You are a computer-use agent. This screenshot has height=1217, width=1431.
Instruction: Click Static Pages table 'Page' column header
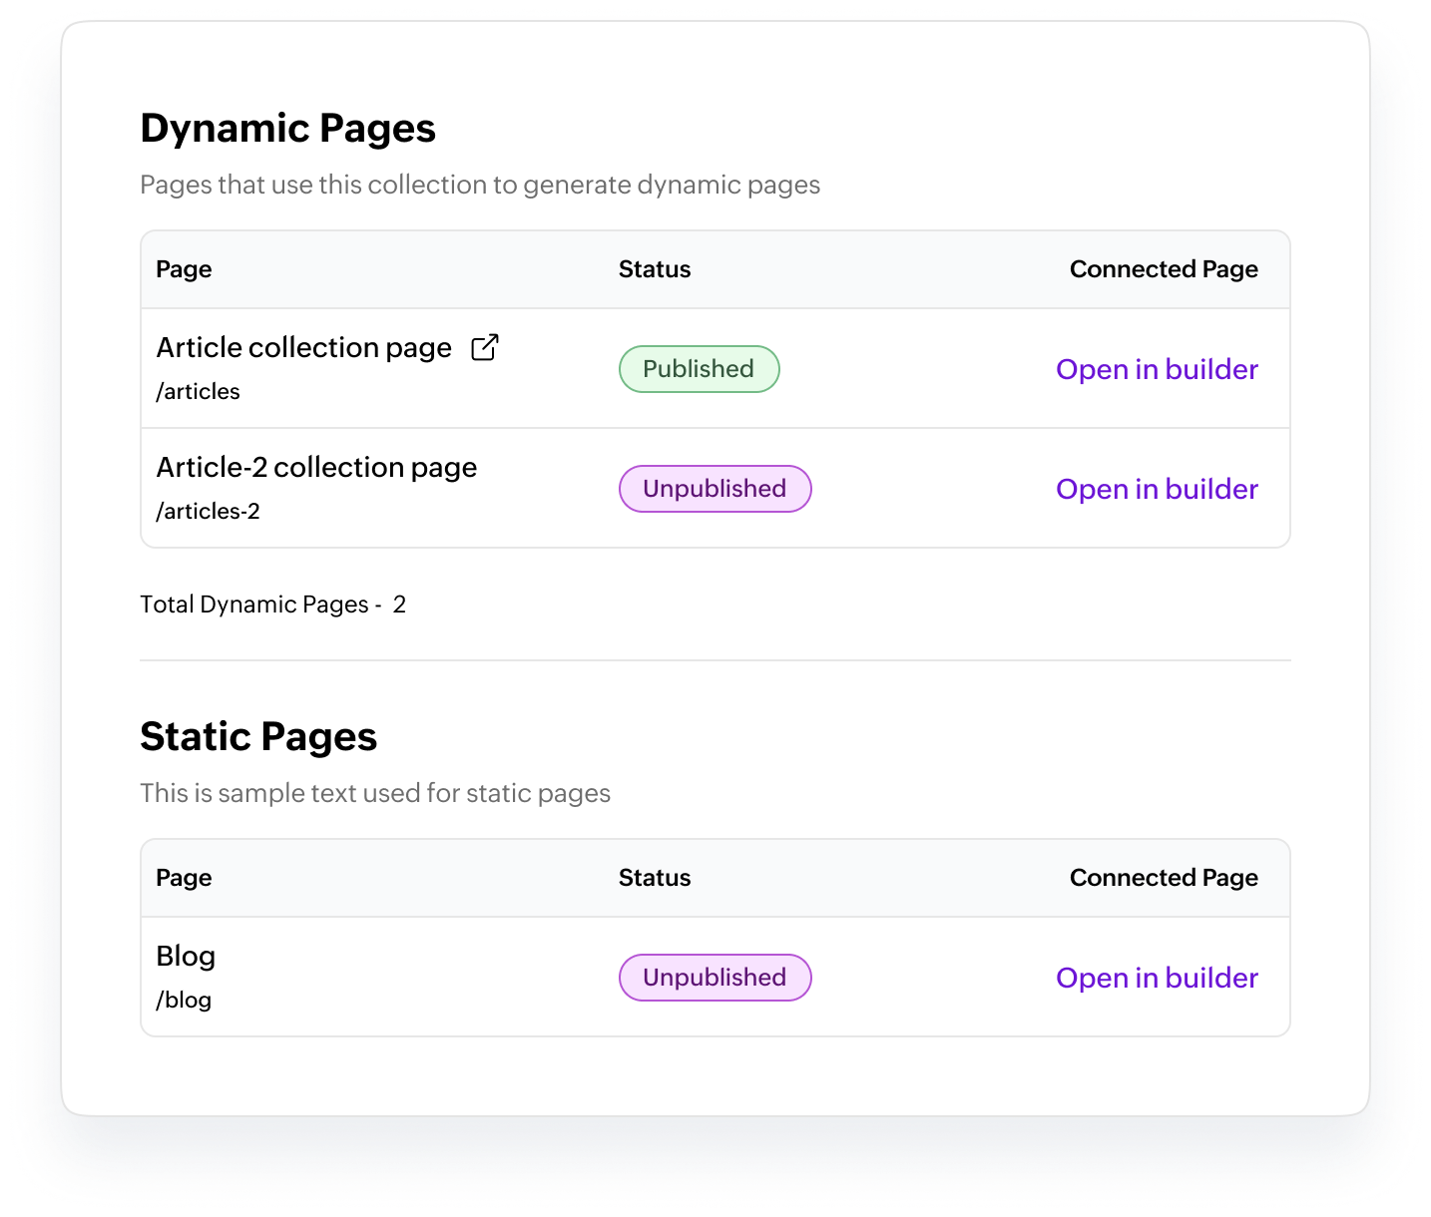click(x=184, y=878)
